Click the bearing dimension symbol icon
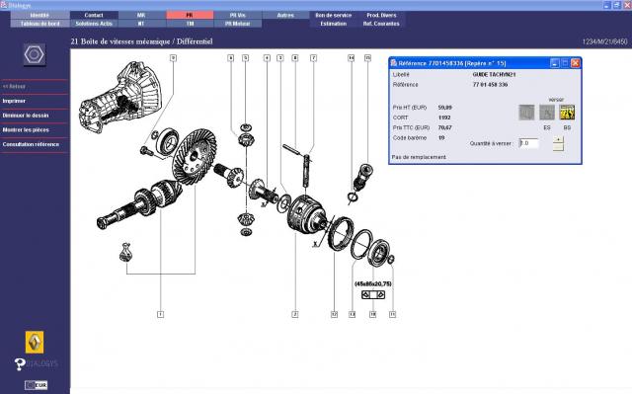Screen dimensions: 632x394 coord(373,295)
